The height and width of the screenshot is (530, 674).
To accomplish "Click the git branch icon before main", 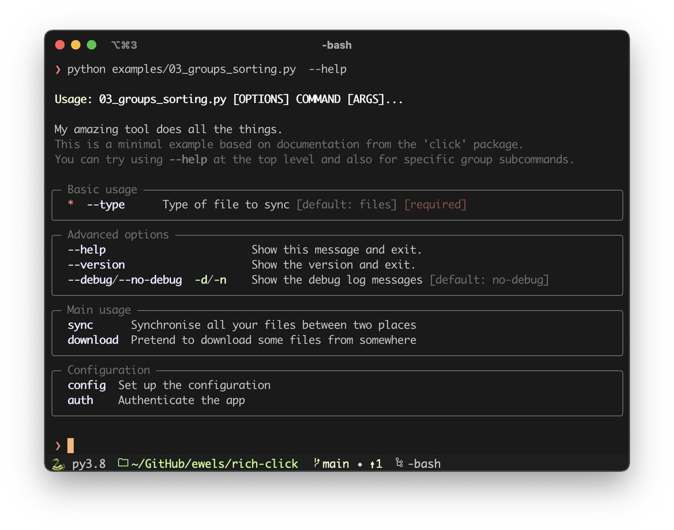I will click(317, 464).
